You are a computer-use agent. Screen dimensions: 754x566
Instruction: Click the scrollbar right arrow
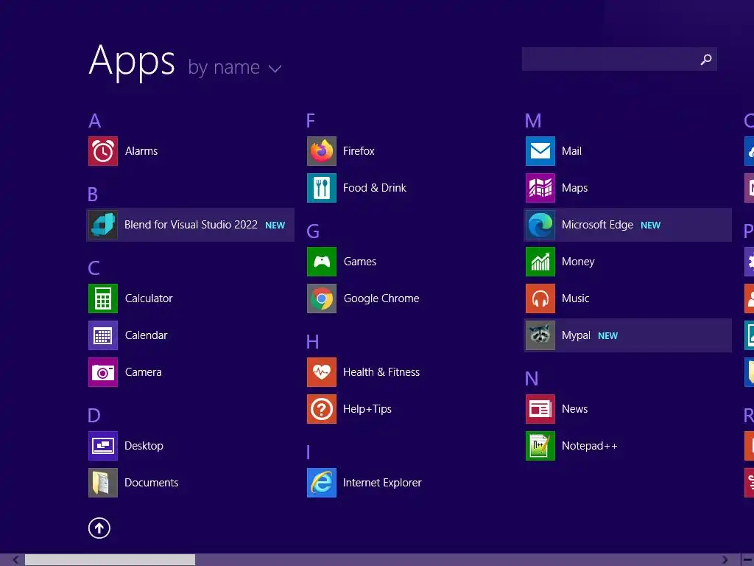click(x=725, y=560)
